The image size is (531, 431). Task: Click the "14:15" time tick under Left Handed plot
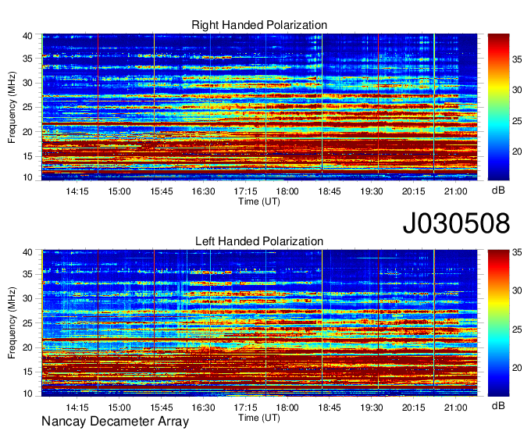(x=77, y=408)
